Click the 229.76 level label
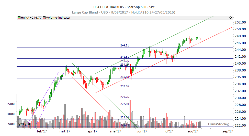The height and width of the screenshot is (136, 249). [124, 97]
